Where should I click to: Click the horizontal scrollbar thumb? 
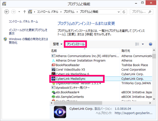tap(78, 103)
